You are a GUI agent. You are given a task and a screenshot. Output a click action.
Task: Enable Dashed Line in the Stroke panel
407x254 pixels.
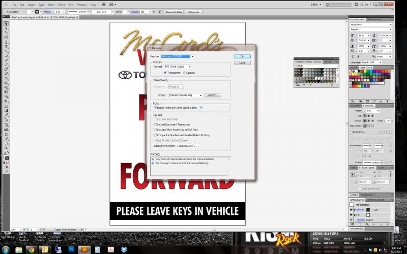click(x=352, y=132)
